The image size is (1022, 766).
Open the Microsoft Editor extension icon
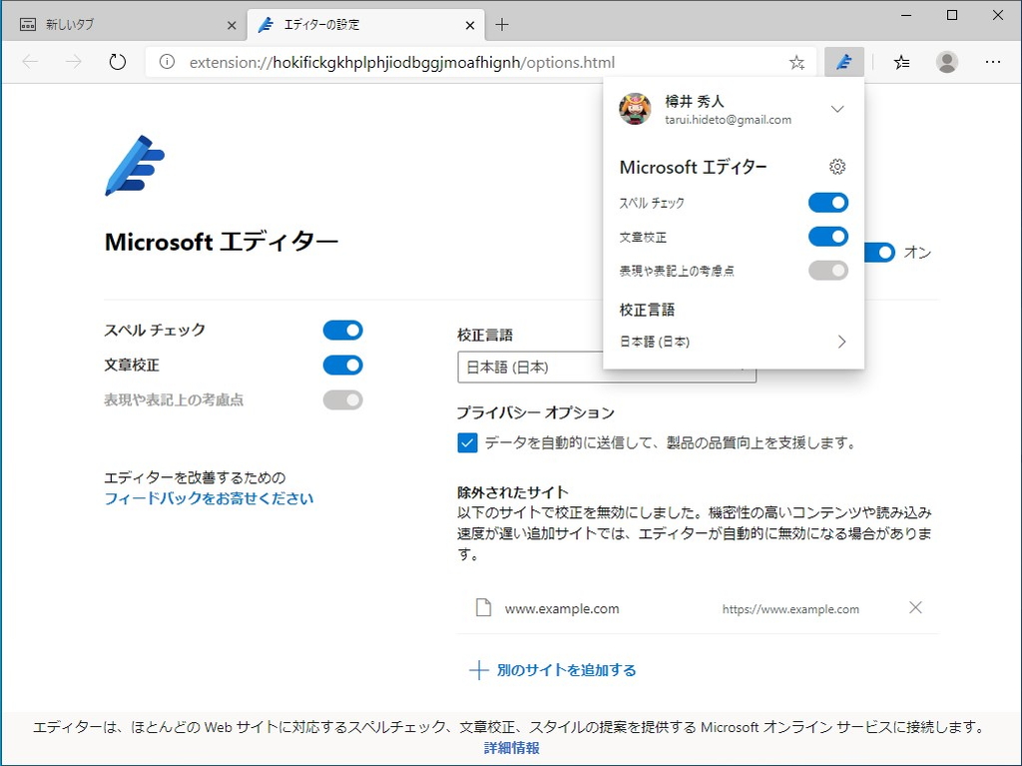coord(843,61)
